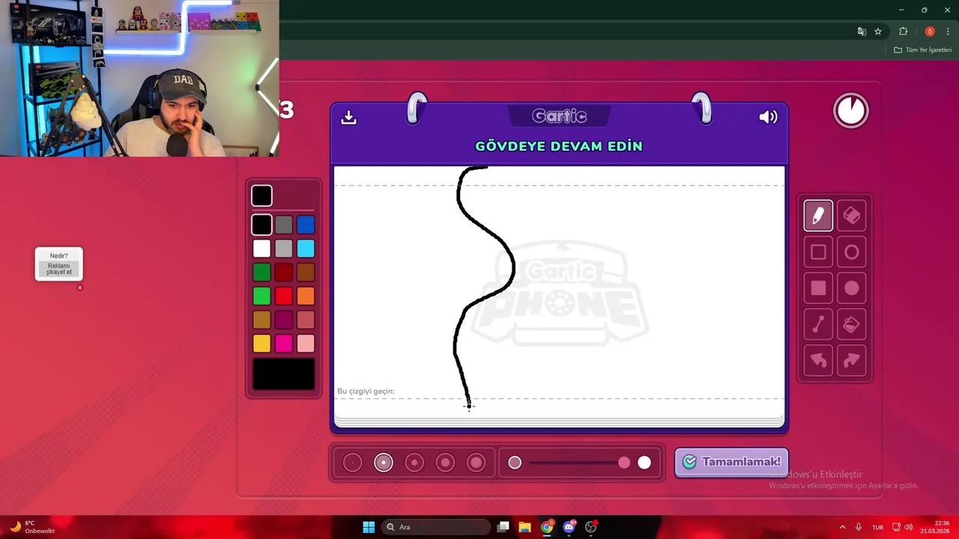This screenshot has height=539, width=959.
Task: Pick the brown color swatch
Action: [x=306, y=272]
